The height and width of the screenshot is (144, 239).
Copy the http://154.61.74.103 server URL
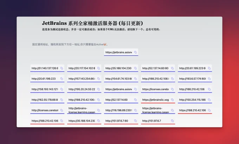click(x=136, y=79)
